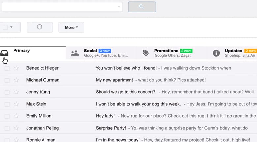
Task: Check the box for Michael Gurman email
Action: coord(7,80)
